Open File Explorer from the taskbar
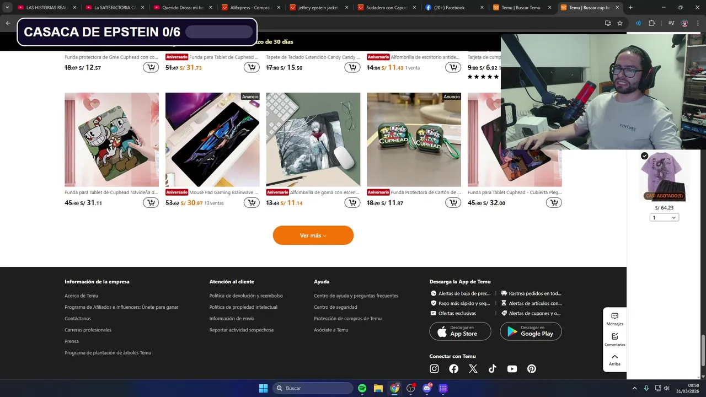706x397 pixels. point(378,388)
